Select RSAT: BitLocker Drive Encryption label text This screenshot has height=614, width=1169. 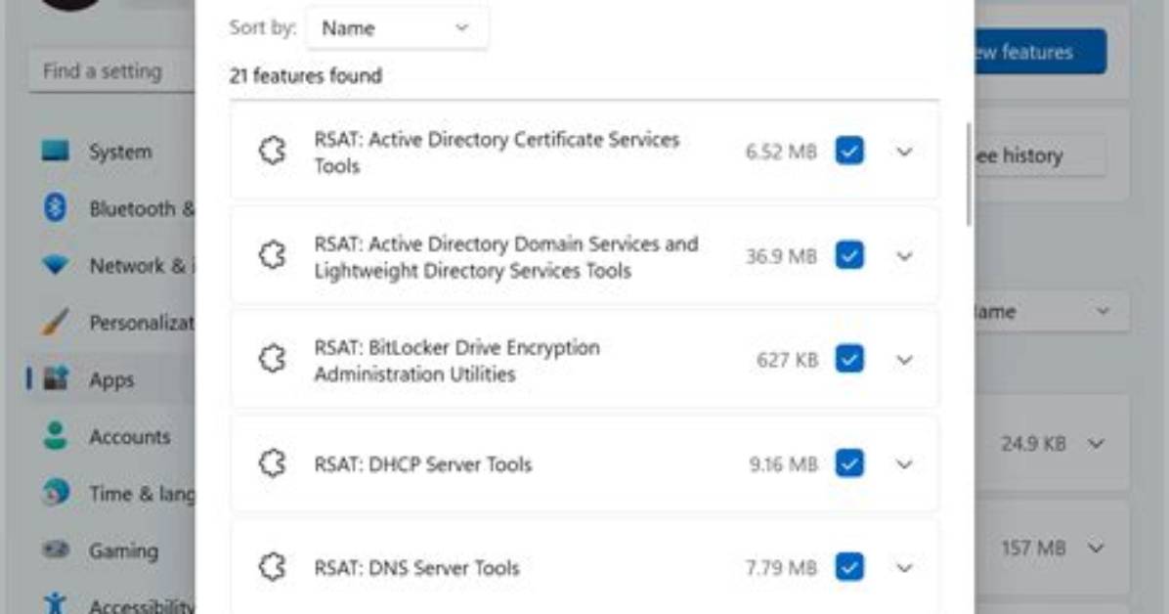457,361
